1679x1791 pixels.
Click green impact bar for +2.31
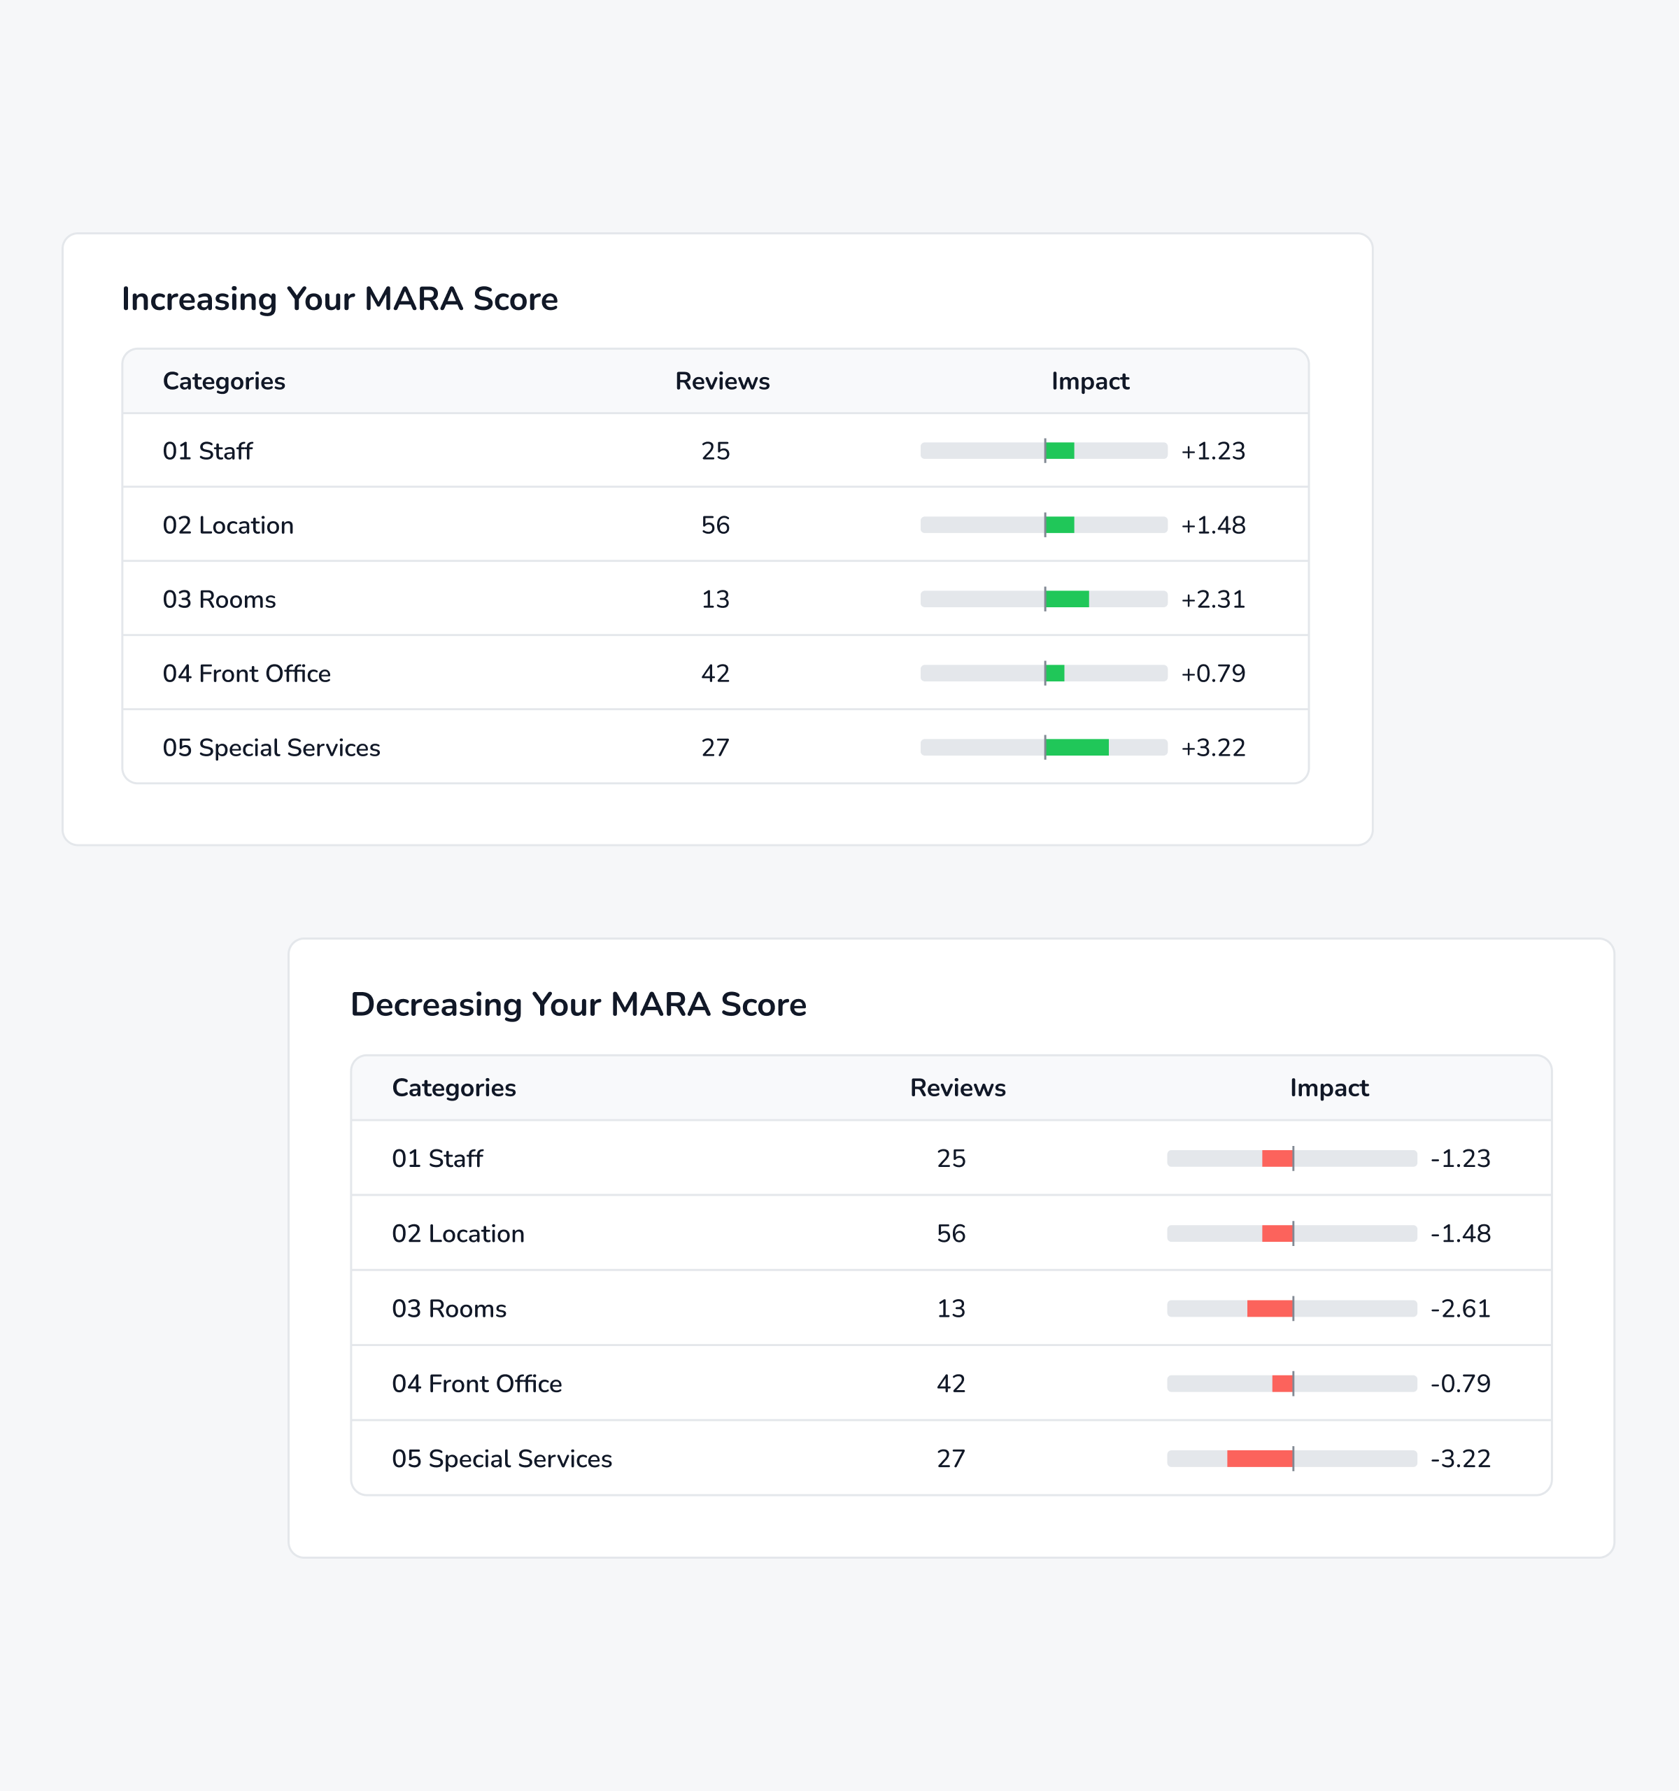click(1068, 599)
